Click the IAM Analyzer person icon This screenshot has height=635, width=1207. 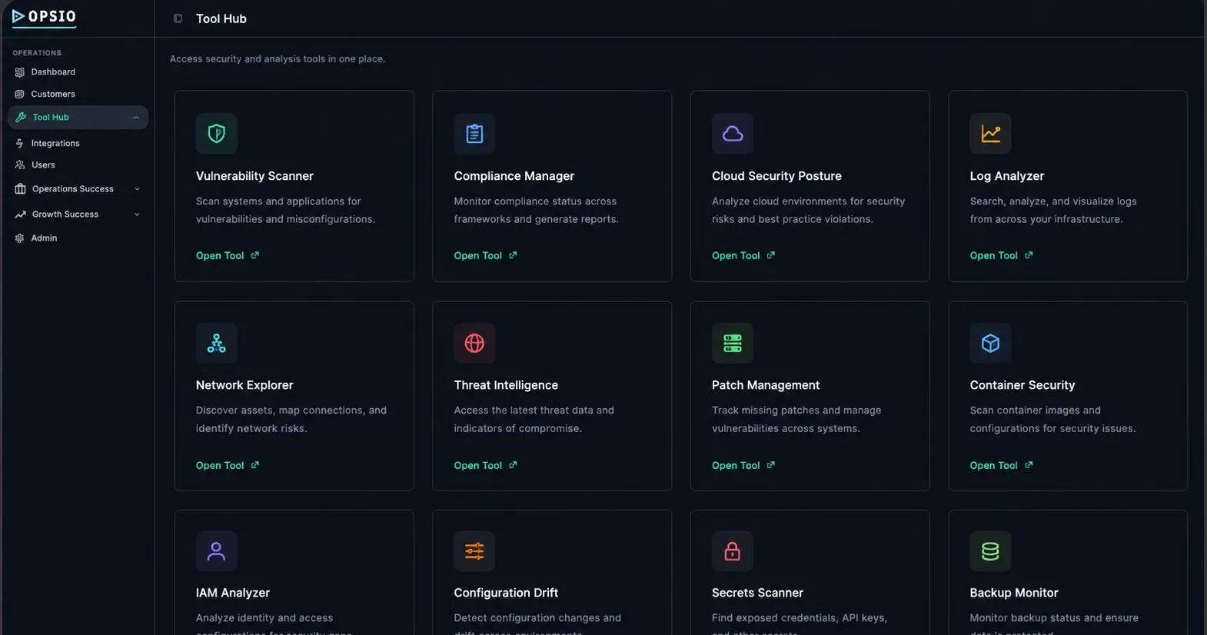click(217, 551)
